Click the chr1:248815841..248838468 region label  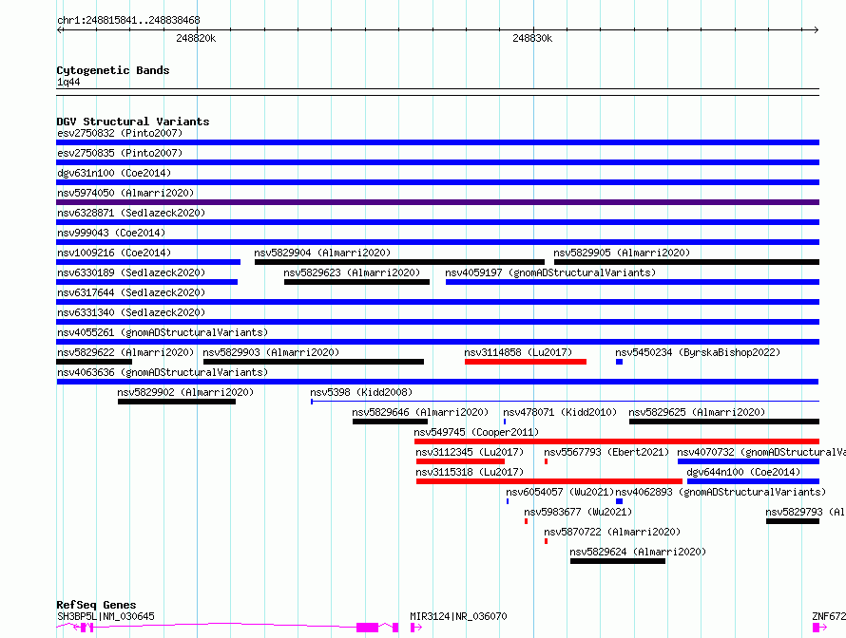coord(128,20)
